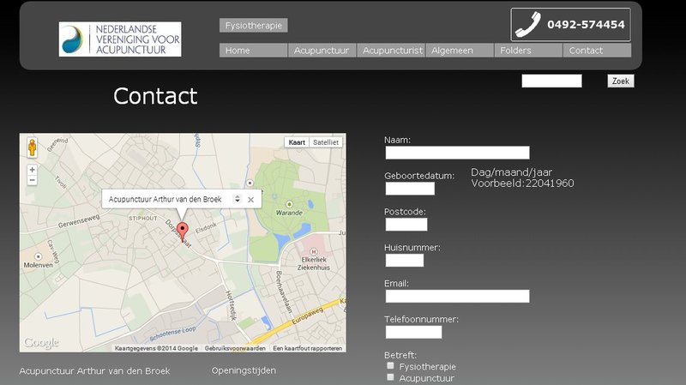Open the Fysiotherapie menu button
The image size is (686, 385).
point(254,26)
